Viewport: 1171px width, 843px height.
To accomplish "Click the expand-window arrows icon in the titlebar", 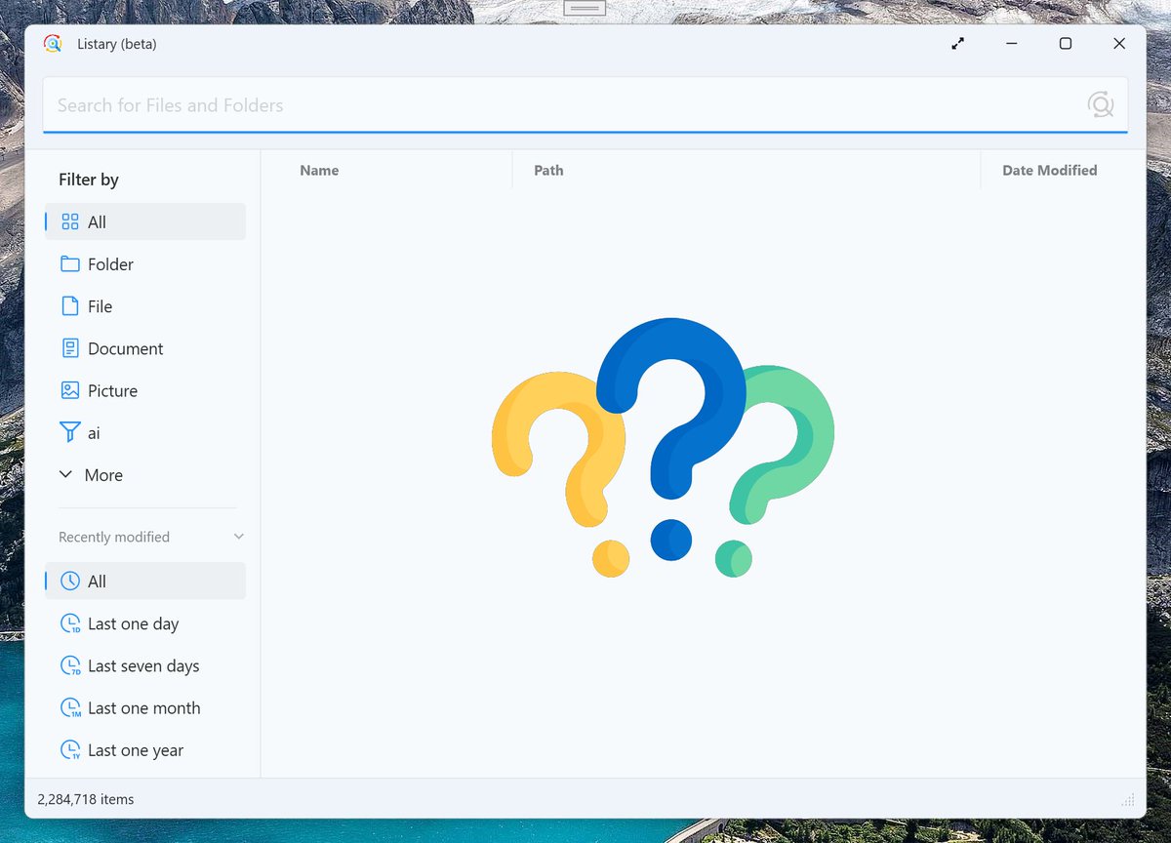I will (957, 43).
